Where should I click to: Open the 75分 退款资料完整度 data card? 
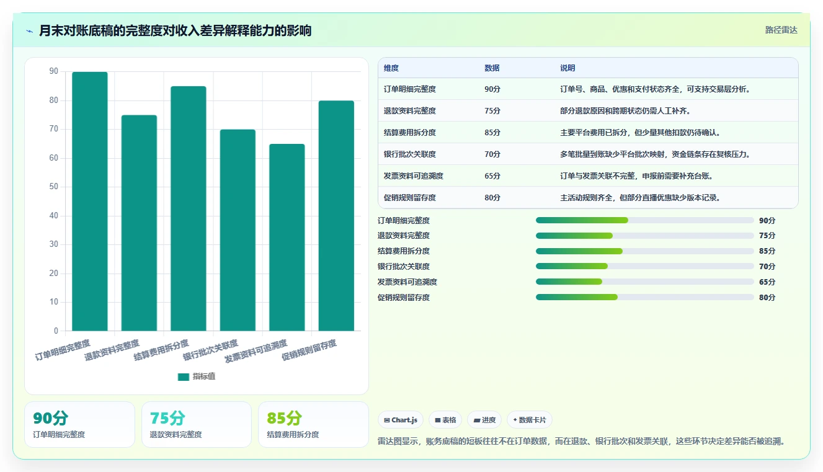point(197,424)
